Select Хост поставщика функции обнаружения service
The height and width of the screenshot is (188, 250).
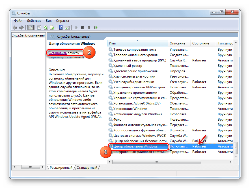click(x=171, y=130)
